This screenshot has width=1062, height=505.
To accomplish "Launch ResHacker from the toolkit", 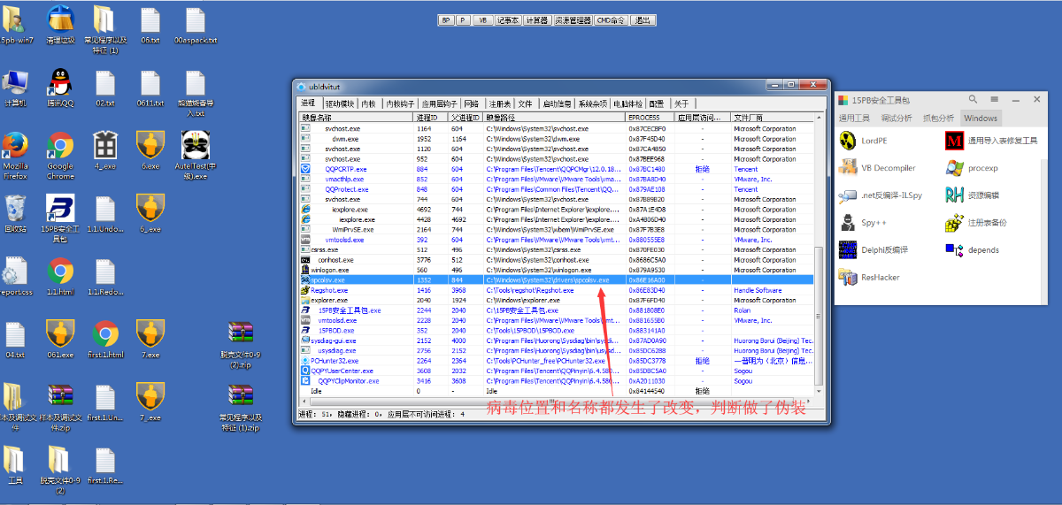I will point(869,278).
